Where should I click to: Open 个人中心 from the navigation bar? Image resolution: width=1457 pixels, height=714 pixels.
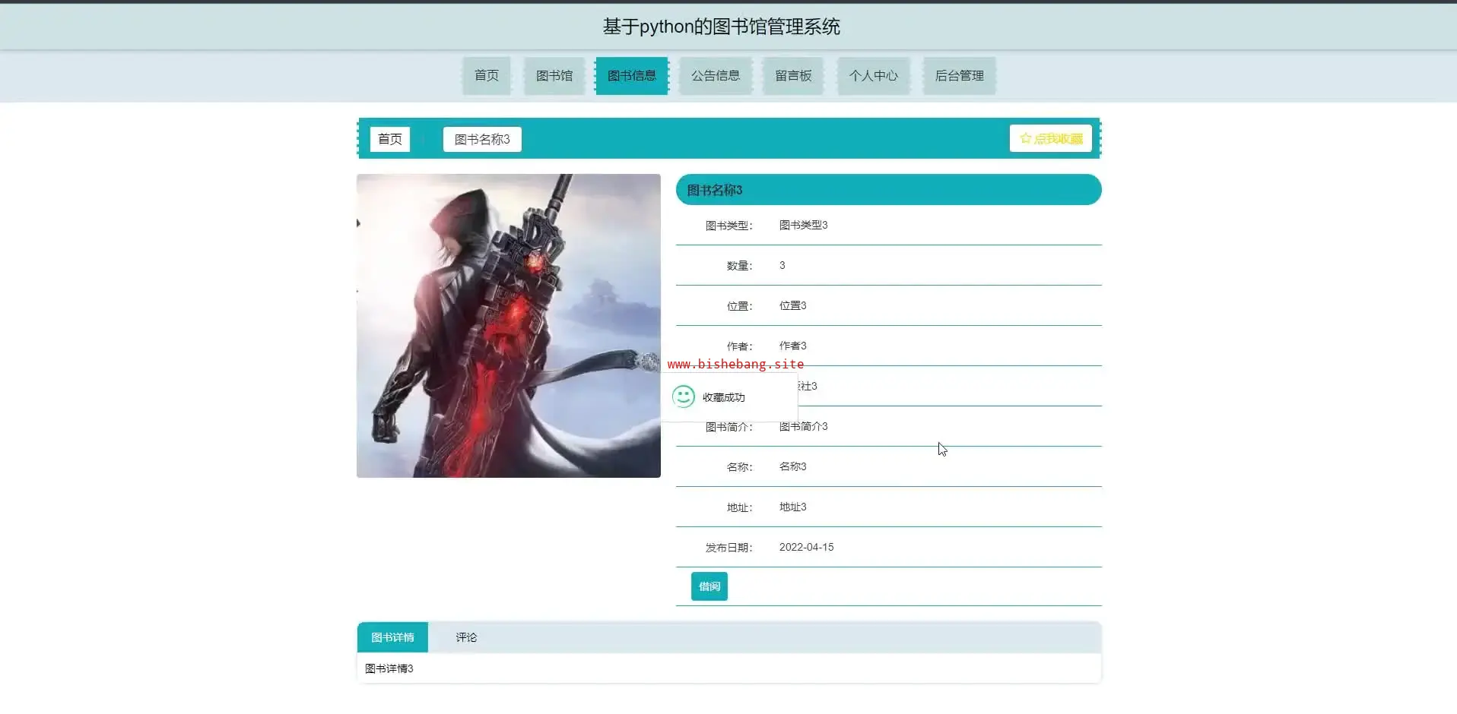pyautogui.click(x=873, y=76)
